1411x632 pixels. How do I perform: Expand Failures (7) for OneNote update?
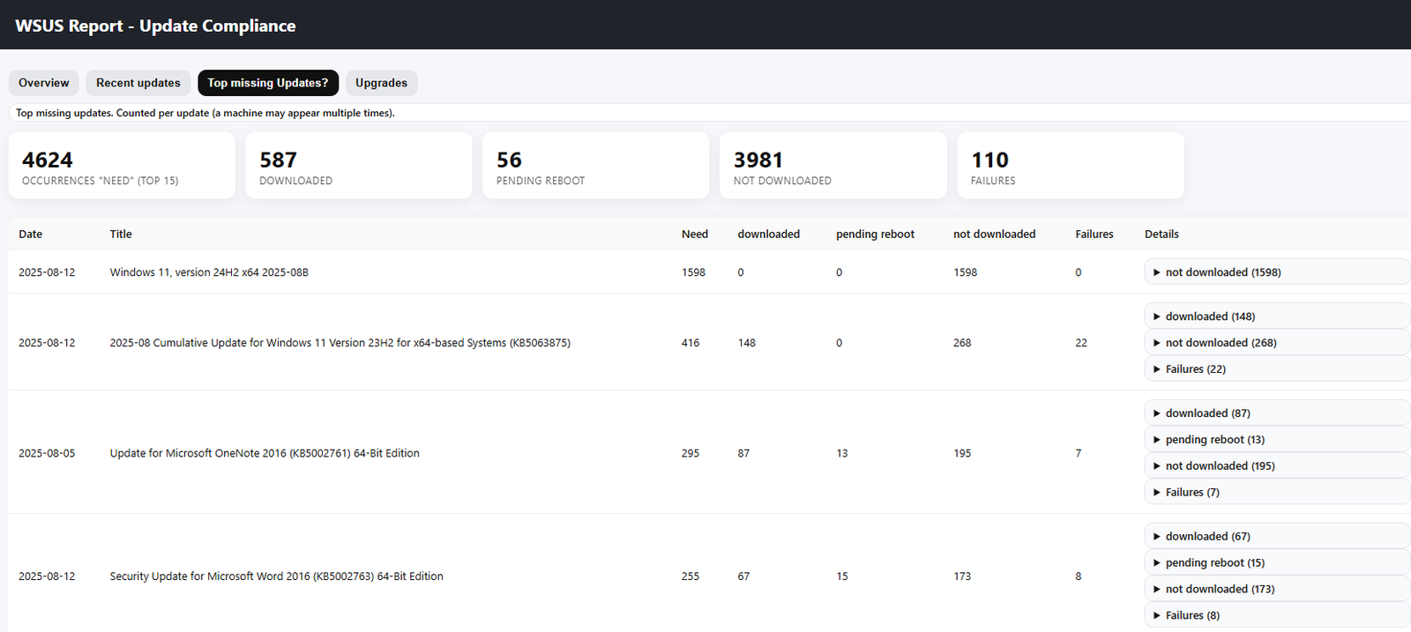[1191, 493]
